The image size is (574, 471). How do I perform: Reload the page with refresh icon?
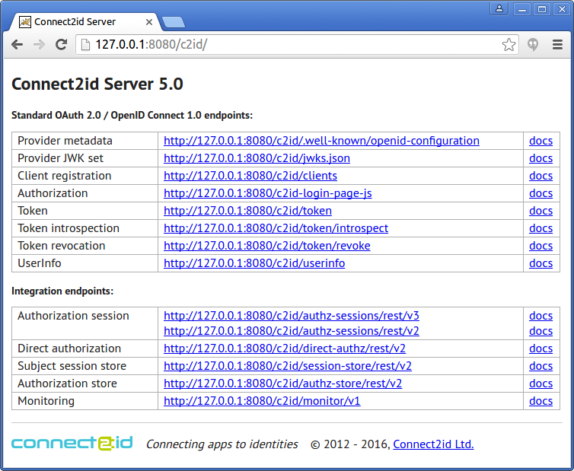tap(62, 45)
